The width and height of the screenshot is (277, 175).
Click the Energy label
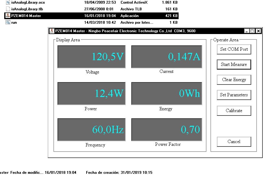click(x=166, y=109)
